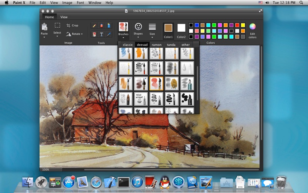Select the Text tool

(x=102, y=34)
